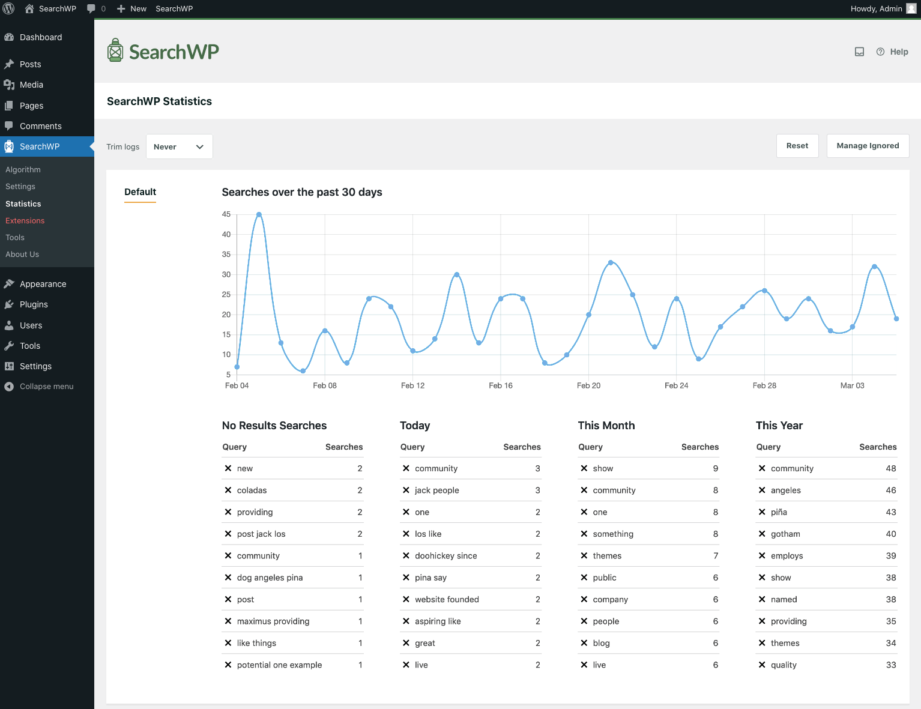This screenshot has height=709, width=921.
Task: Open the Algorithm submenu item
Action: tap(23, 170)
